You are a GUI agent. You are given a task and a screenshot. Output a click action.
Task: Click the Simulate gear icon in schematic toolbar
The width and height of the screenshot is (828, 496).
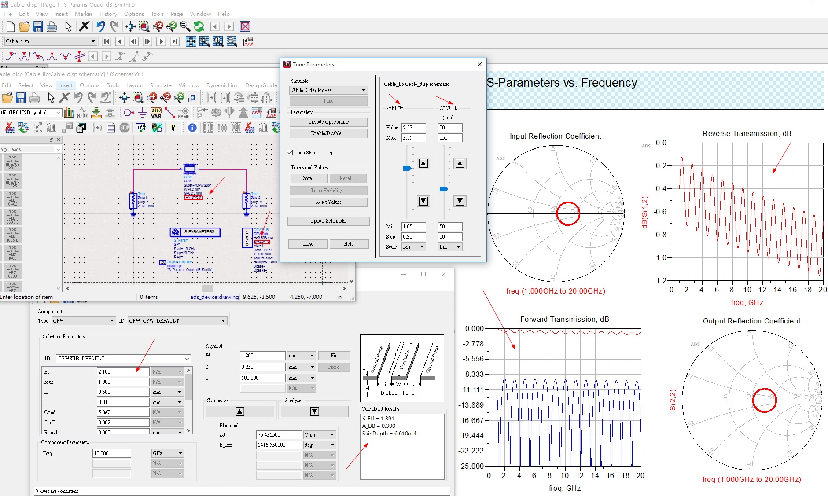click(216, 113)
